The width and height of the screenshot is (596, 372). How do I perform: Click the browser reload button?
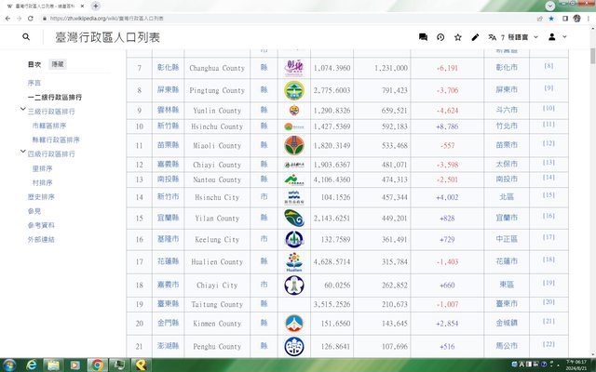pyautogui.click(x=33, y=18)
